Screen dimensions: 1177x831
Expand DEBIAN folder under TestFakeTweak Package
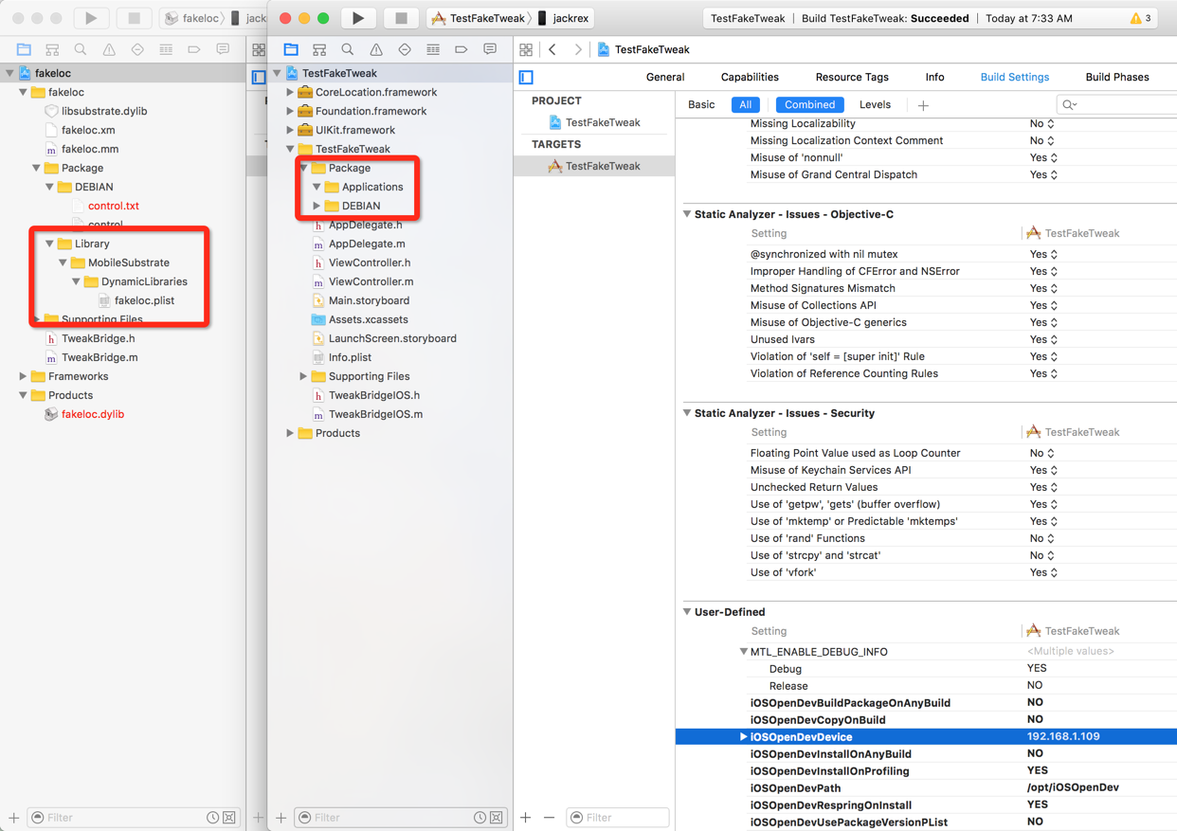coord(317,206)
